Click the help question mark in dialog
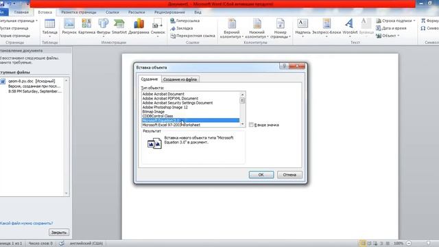The width and height of the screenshot is (439, 247). [x=284, y=66]
